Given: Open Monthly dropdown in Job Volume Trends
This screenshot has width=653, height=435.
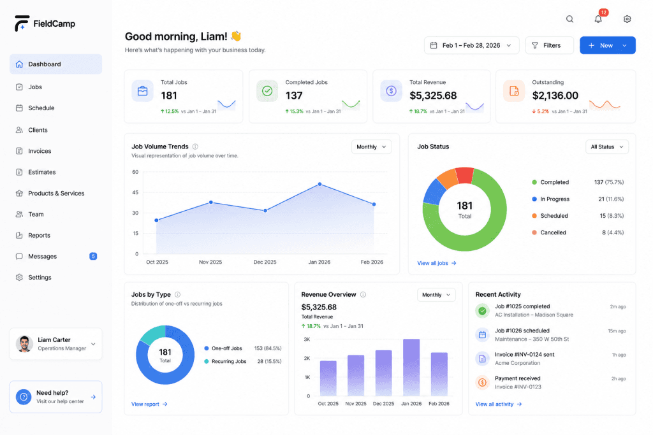Looking at the screenshot, I should point(372,146).
